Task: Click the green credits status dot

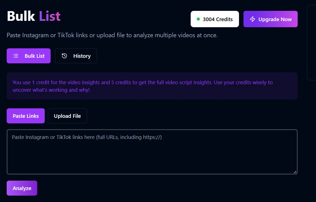Action: tap(198, 19)
